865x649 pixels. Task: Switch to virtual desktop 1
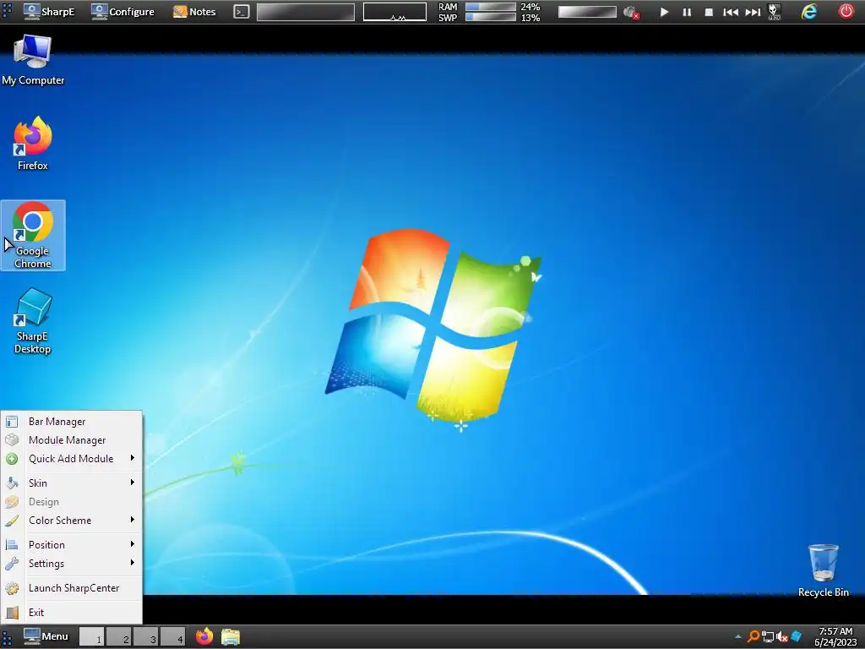(92, 637)
